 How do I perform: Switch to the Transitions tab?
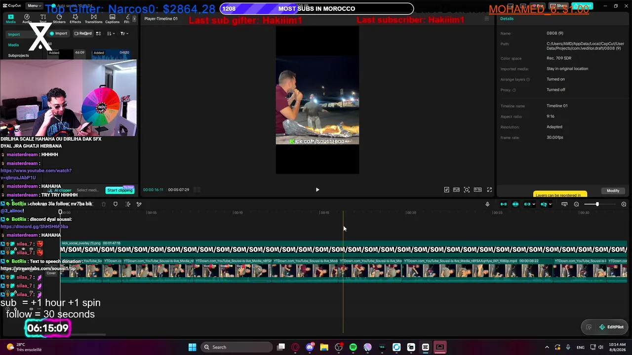click(x=93, y=19)
